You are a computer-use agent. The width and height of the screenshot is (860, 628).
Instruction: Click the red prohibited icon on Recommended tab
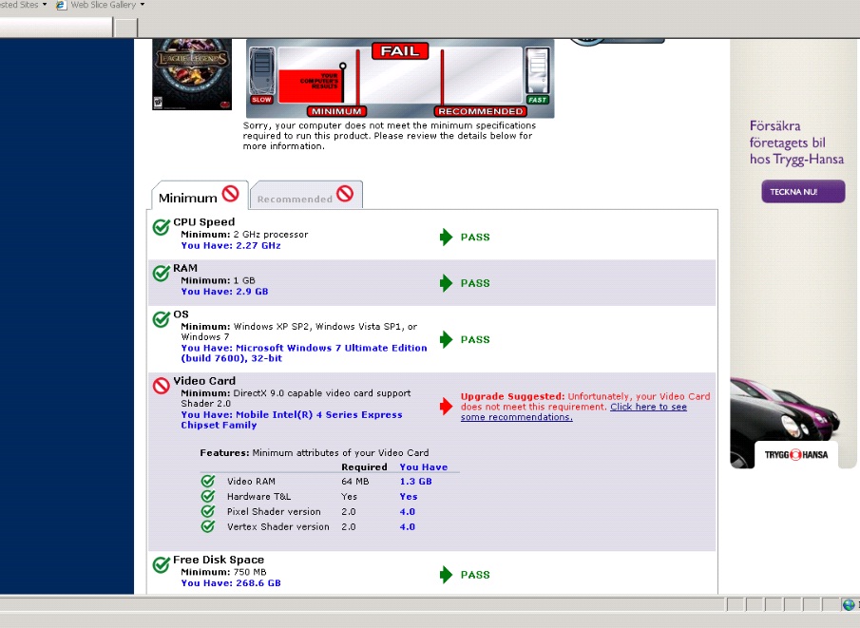345,194
